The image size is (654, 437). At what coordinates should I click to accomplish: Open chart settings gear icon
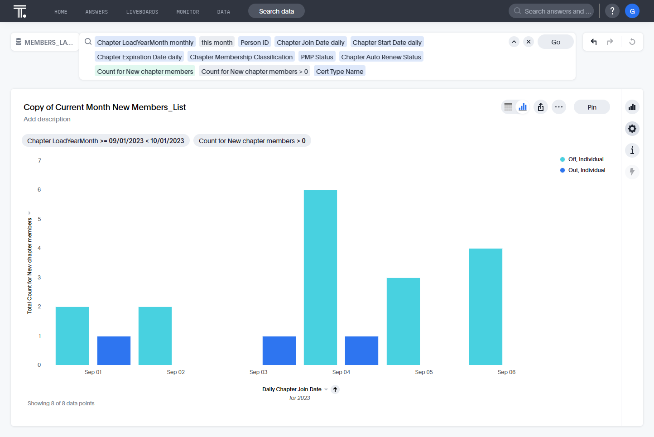tap(632, 129)
